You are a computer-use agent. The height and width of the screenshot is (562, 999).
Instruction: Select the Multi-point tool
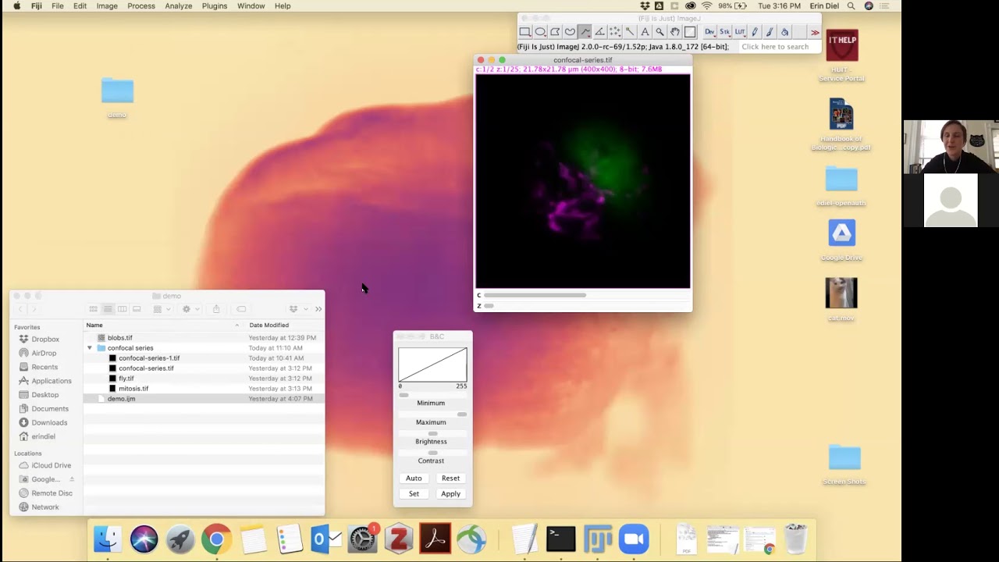[x=615, y=32]
